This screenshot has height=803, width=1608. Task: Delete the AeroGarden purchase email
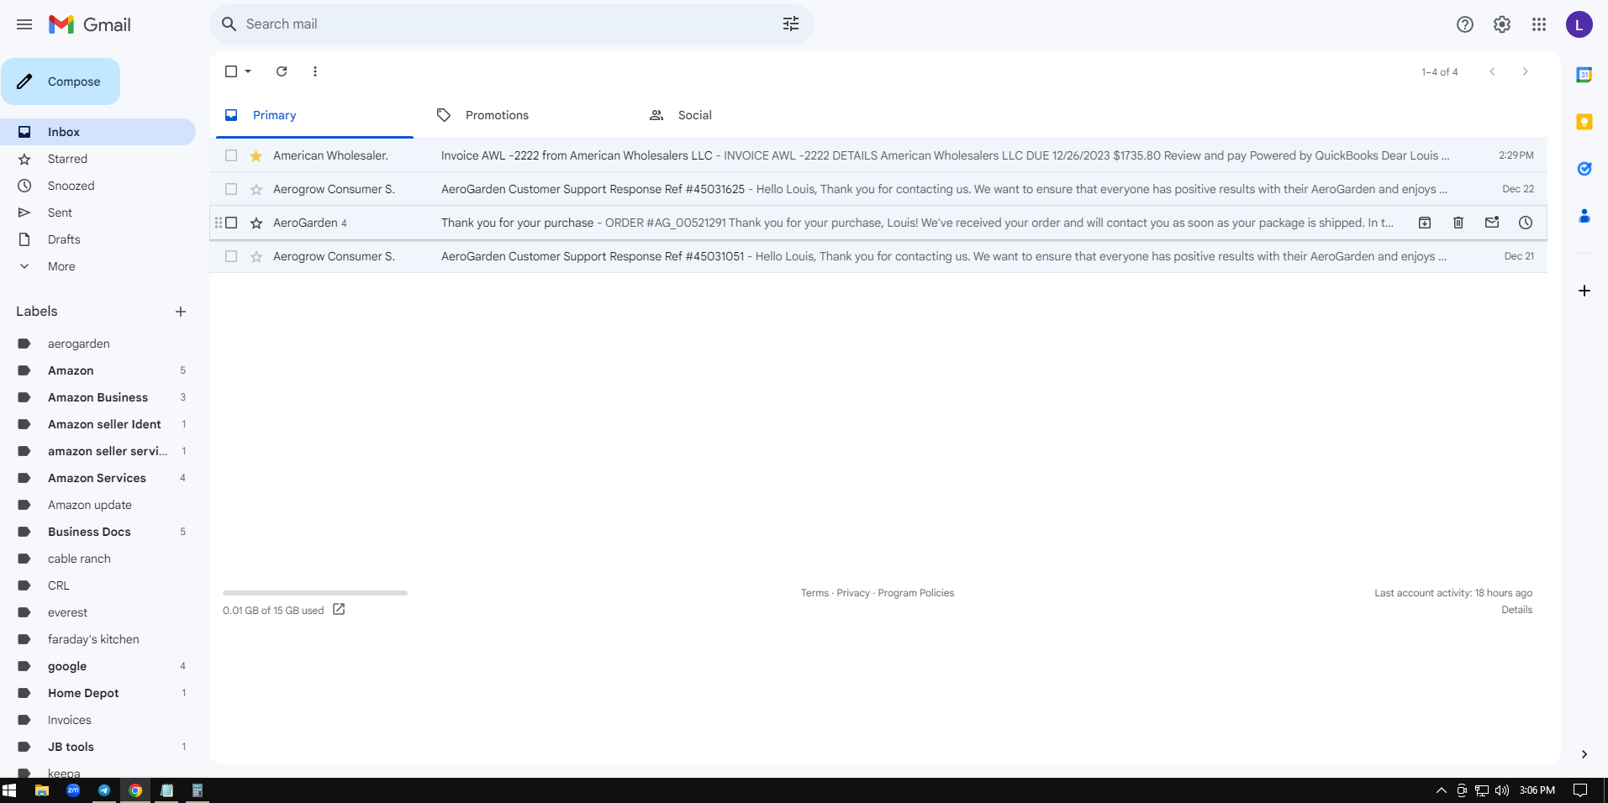[x=1458, y=223]
